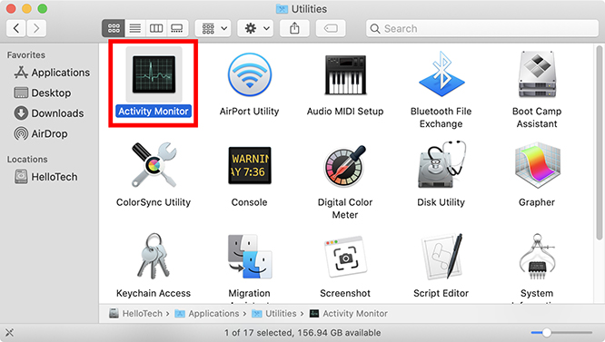Select ColorSync Utility icon
This screenshot has width=605, height=342.
(154, 165)
